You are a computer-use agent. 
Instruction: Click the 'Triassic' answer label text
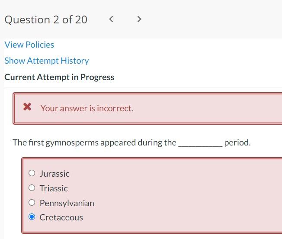tap(54, 188)
